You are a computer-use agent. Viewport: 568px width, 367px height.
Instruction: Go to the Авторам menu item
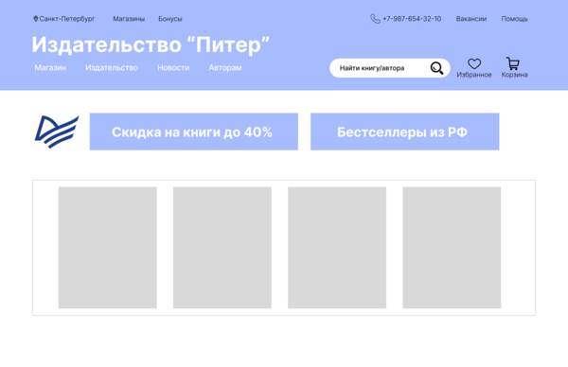[x=225, y=68]
